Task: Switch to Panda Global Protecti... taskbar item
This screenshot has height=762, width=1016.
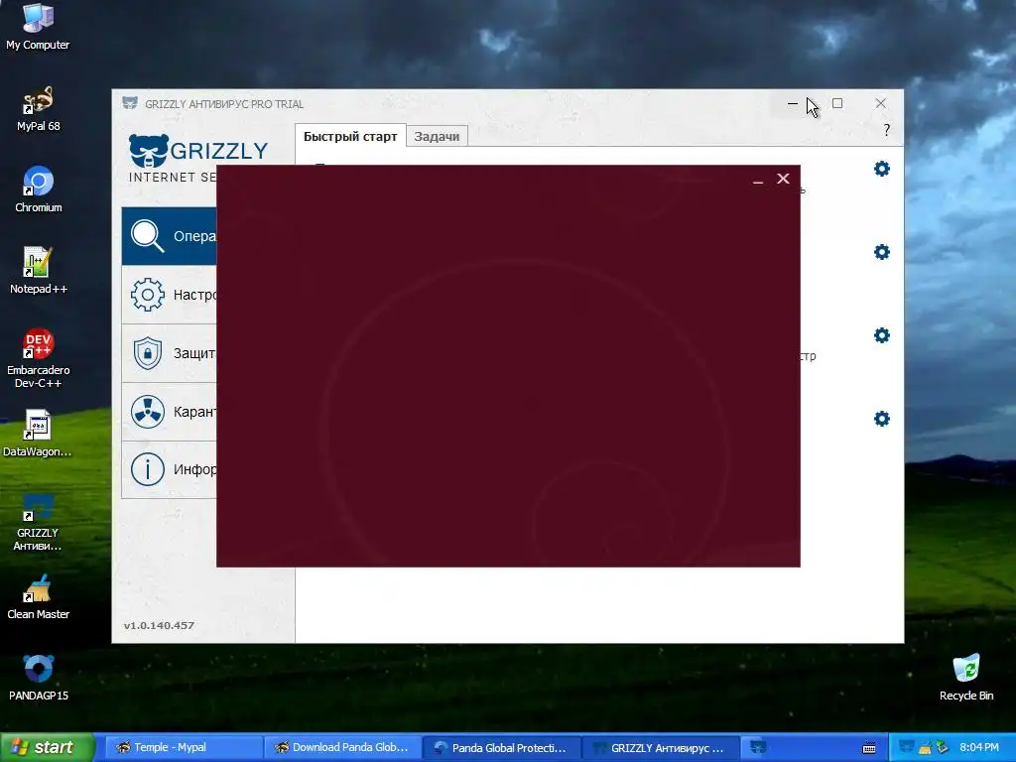Action: click(x=503, y=748)
